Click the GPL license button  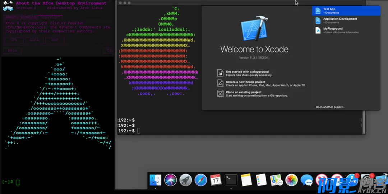[x=14, y=40]
